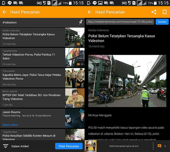Tap the Ketik komentar kamu di sini field

point(124,146)
